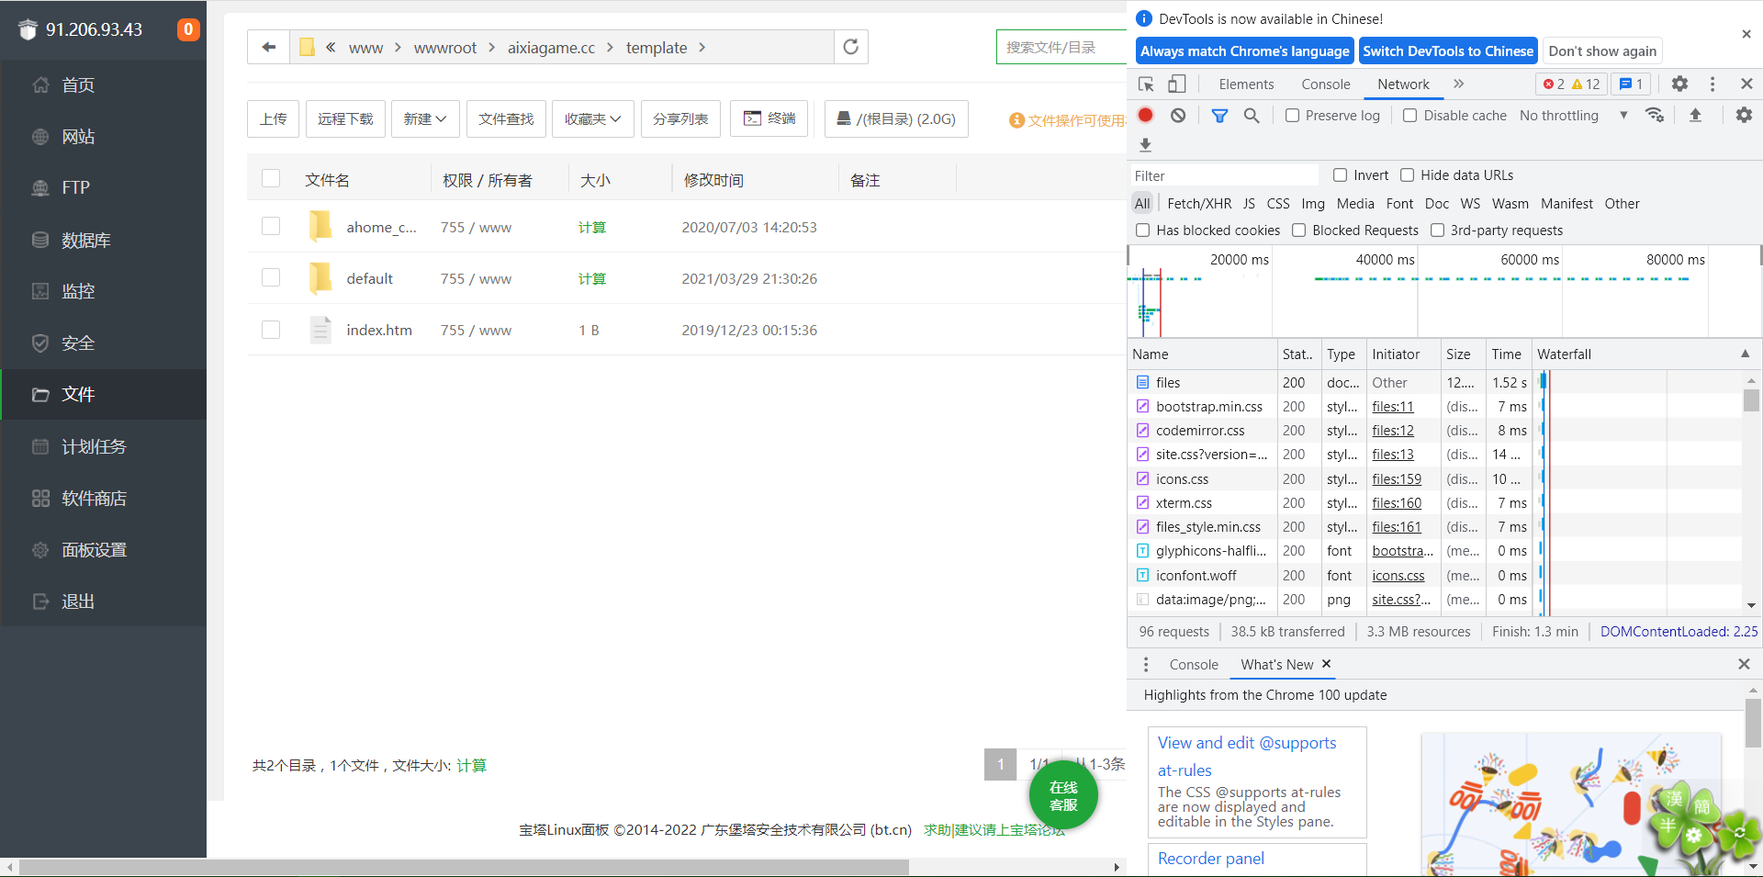Open the 新建 dropdown button
The width and height of the screenshot is (1763, 877).
pyautogui.click(x=425, y=118)
